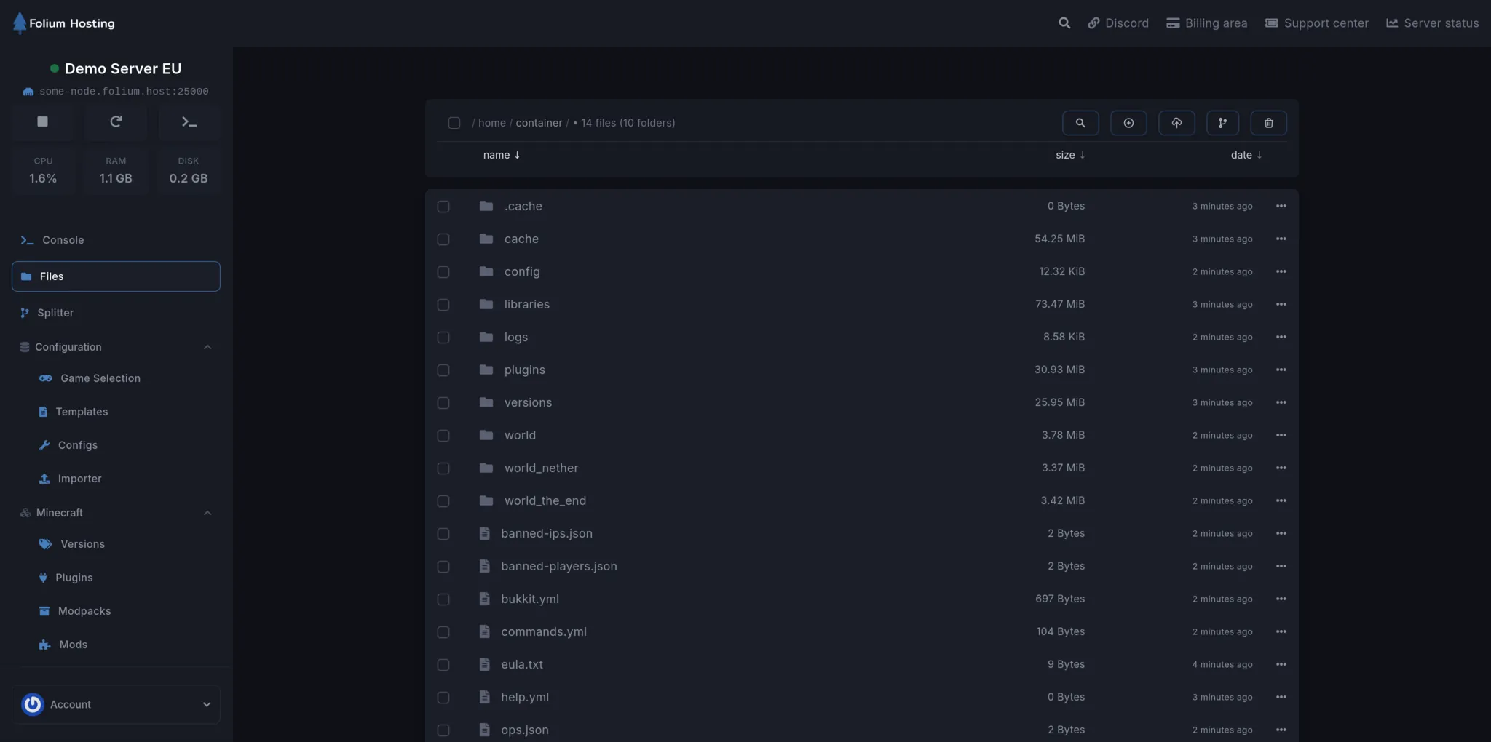The width and height of the screenshot is (1491, 742).
Task: Open the terminal quick-command icon
Action: (189, 122)
